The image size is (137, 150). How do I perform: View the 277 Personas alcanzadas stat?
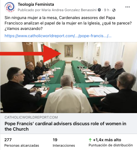[22, 142]
